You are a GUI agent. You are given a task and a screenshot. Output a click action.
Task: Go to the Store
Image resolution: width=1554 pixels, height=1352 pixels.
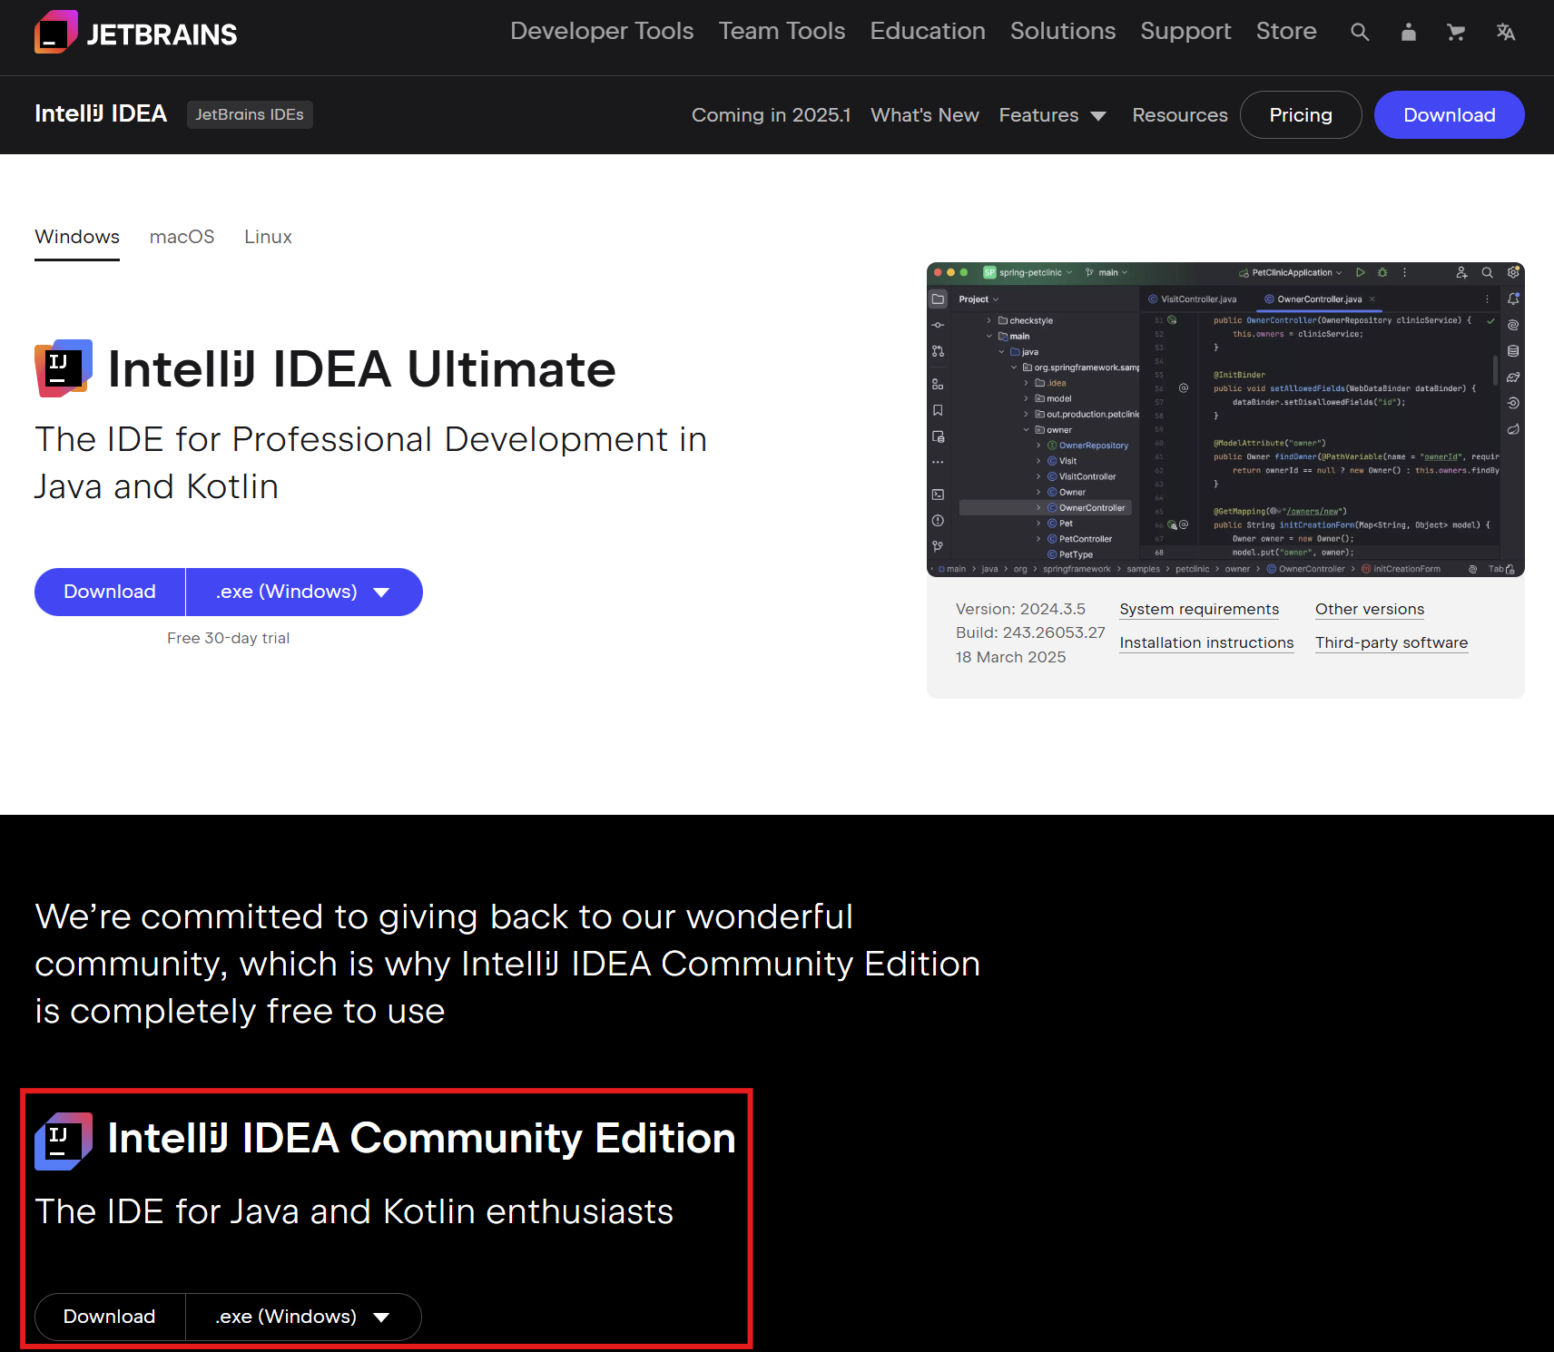[1286, 31]
